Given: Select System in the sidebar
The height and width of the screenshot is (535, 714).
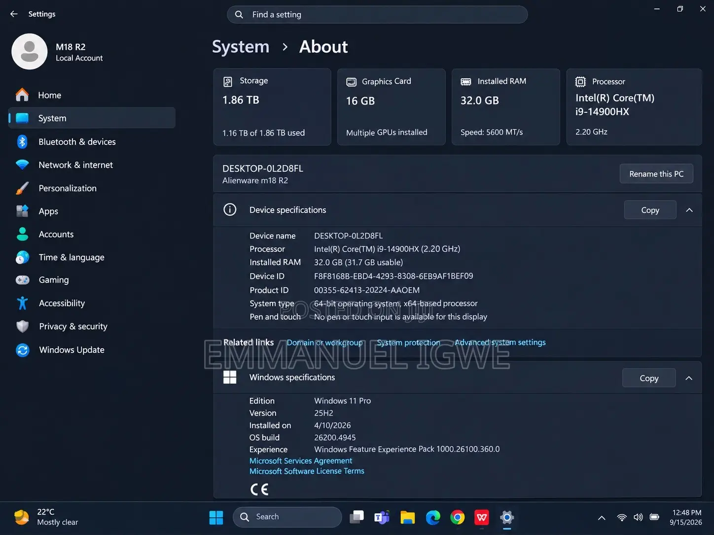Looking at the screenshot, I should pos(92,118).
